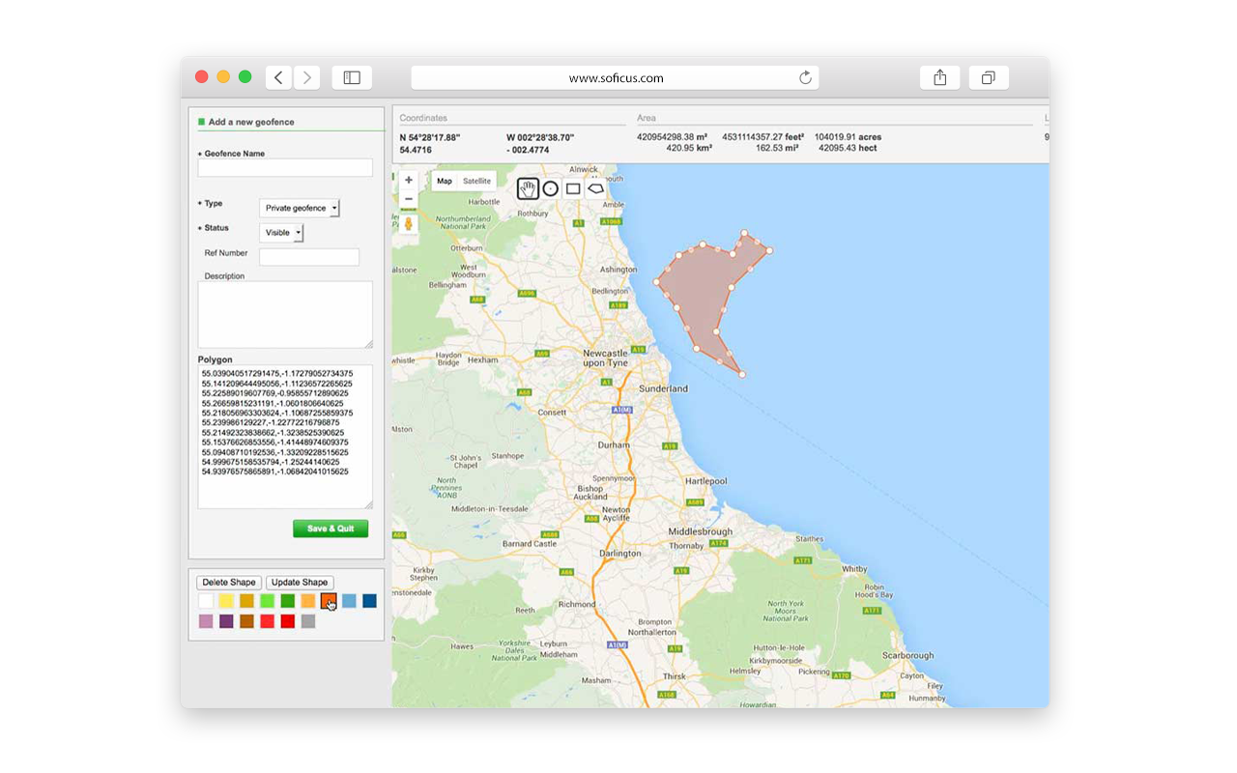Pick the light green color swatch

[267, 601]
